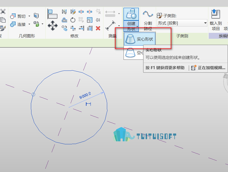The width and height of the screenshot is (228, 172).
Task: Click 载入到项目 Load into Project
Action: [215, 20]
